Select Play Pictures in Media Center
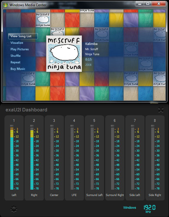The width and height of the screenshot is (169, 217). tap(19, 49)
